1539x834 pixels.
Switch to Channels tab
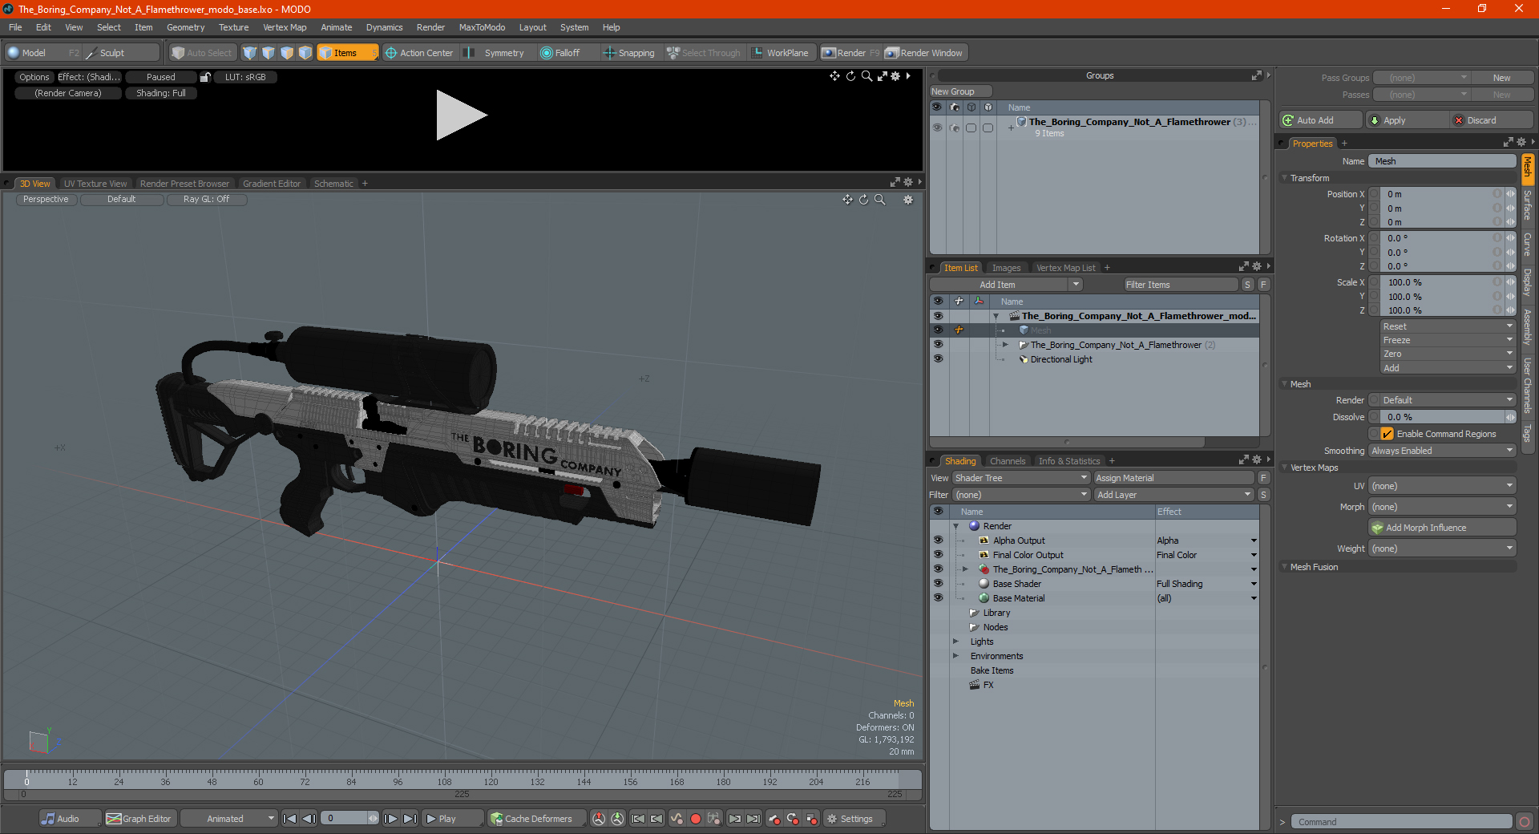1008,461
